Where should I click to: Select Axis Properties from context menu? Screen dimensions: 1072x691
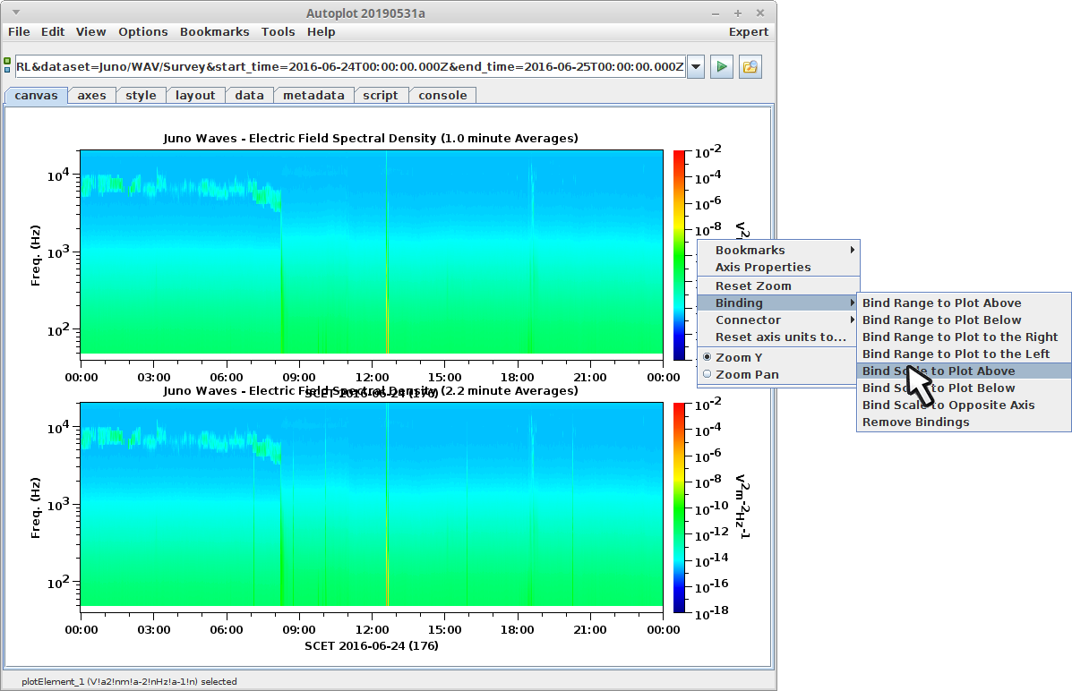[762, 267]
